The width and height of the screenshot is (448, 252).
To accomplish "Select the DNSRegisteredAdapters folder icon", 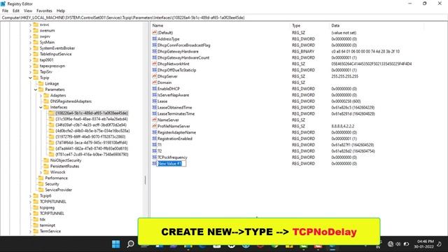I will pos(46,101).
